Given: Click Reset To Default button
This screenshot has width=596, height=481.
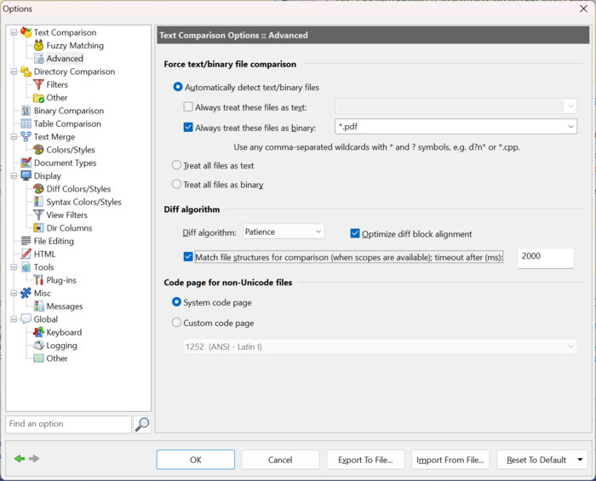Looking at the screenshot, I should click(536, 460).
